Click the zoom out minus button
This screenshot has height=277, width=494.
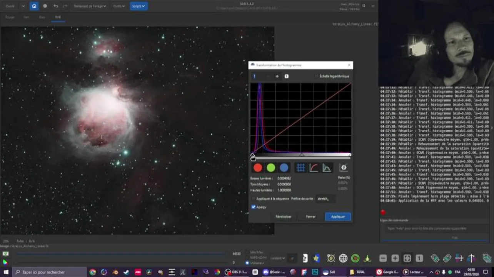click(x=383, y=258)
